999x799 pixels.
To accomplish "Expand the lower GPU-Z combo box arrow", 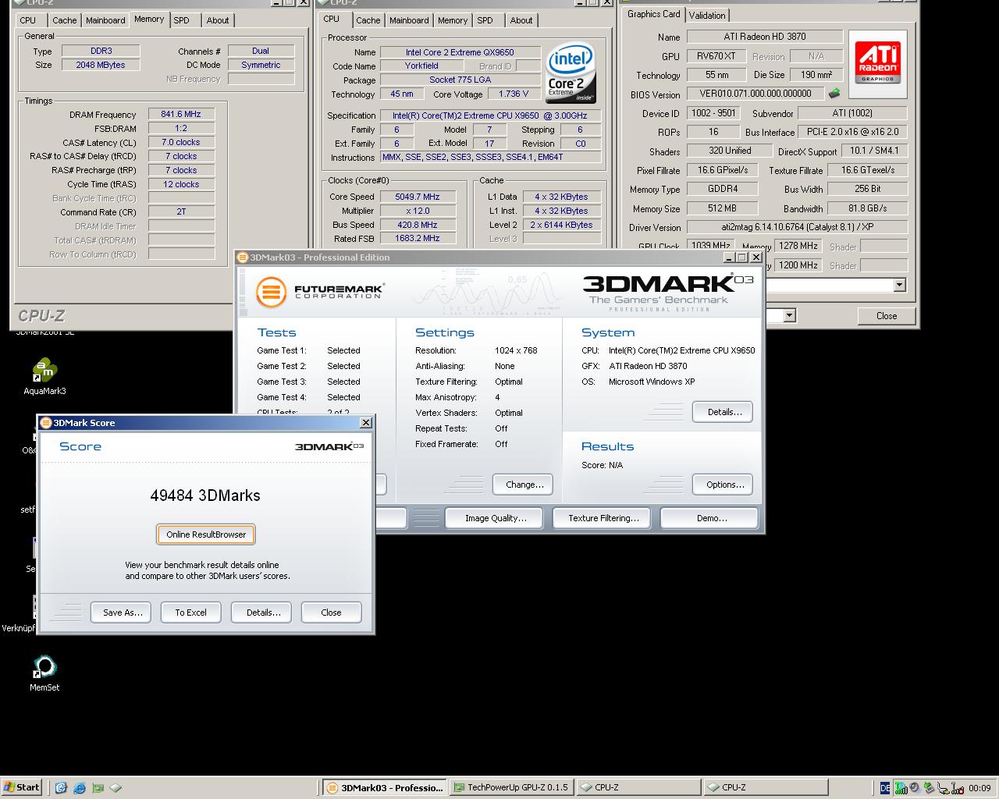I will click(x=789, y=315).
